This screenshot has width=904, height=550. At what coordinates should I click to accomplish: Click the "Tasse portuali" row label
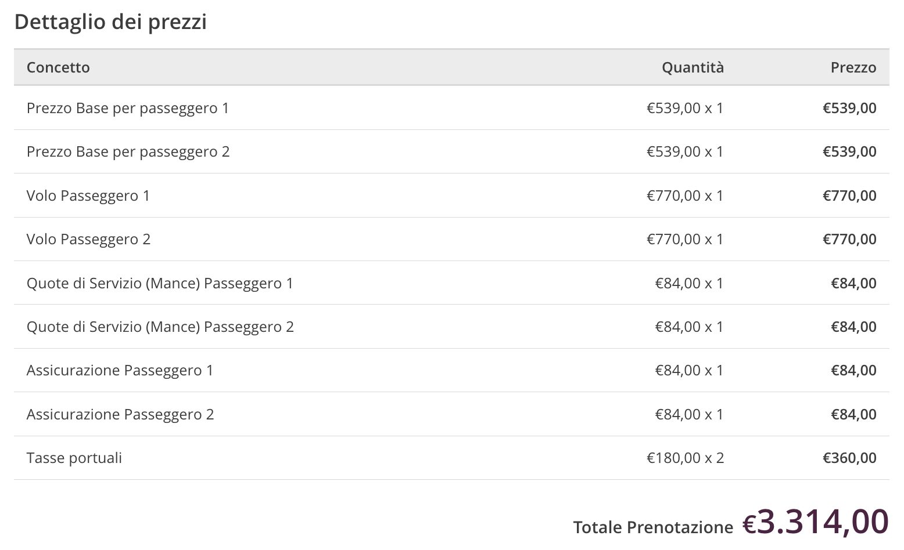(x=74, y=458)
